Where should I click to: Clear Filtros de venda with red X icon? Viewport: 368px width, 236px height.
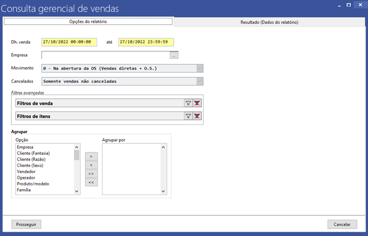click(x=197, y=103)
